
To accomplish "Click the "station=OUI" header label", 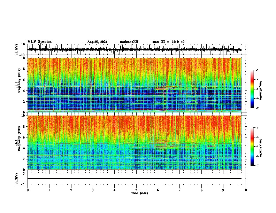I will pos(129,42).
